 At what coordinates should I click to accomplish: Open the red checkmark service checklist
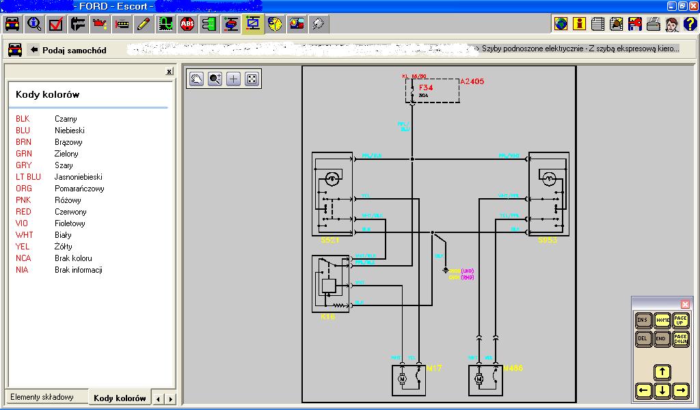click(x=56, y=24)
